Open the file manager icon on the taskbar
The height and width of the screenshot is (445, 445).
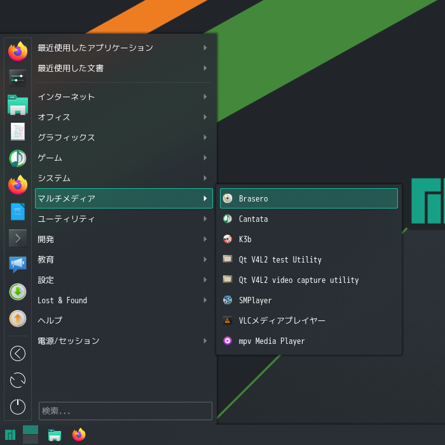[55, 435]
